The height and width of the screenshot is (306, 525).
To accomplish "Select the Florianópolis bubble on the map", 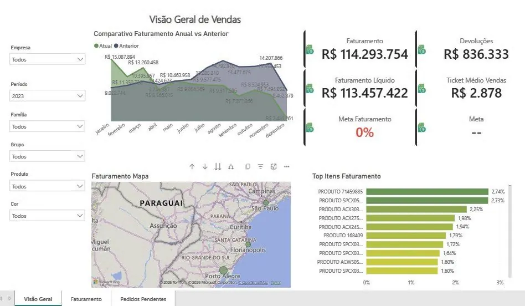I will (x=248, y=244).
